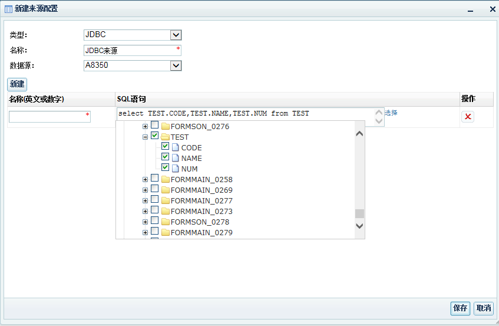Check the FORMMAIN_0277 checkbox
Screen dimensions: 499x326
[x=155, y=199]
